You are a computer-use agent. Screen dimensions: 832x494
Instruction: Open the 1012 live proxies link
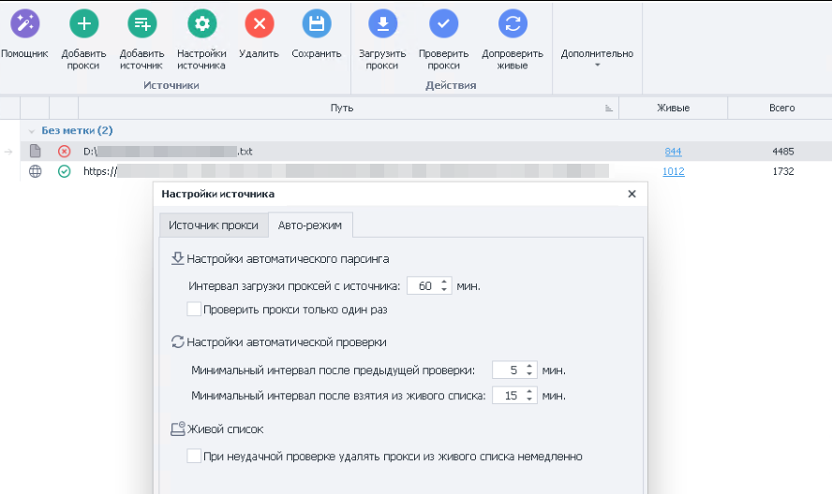(x=674, y=171)
